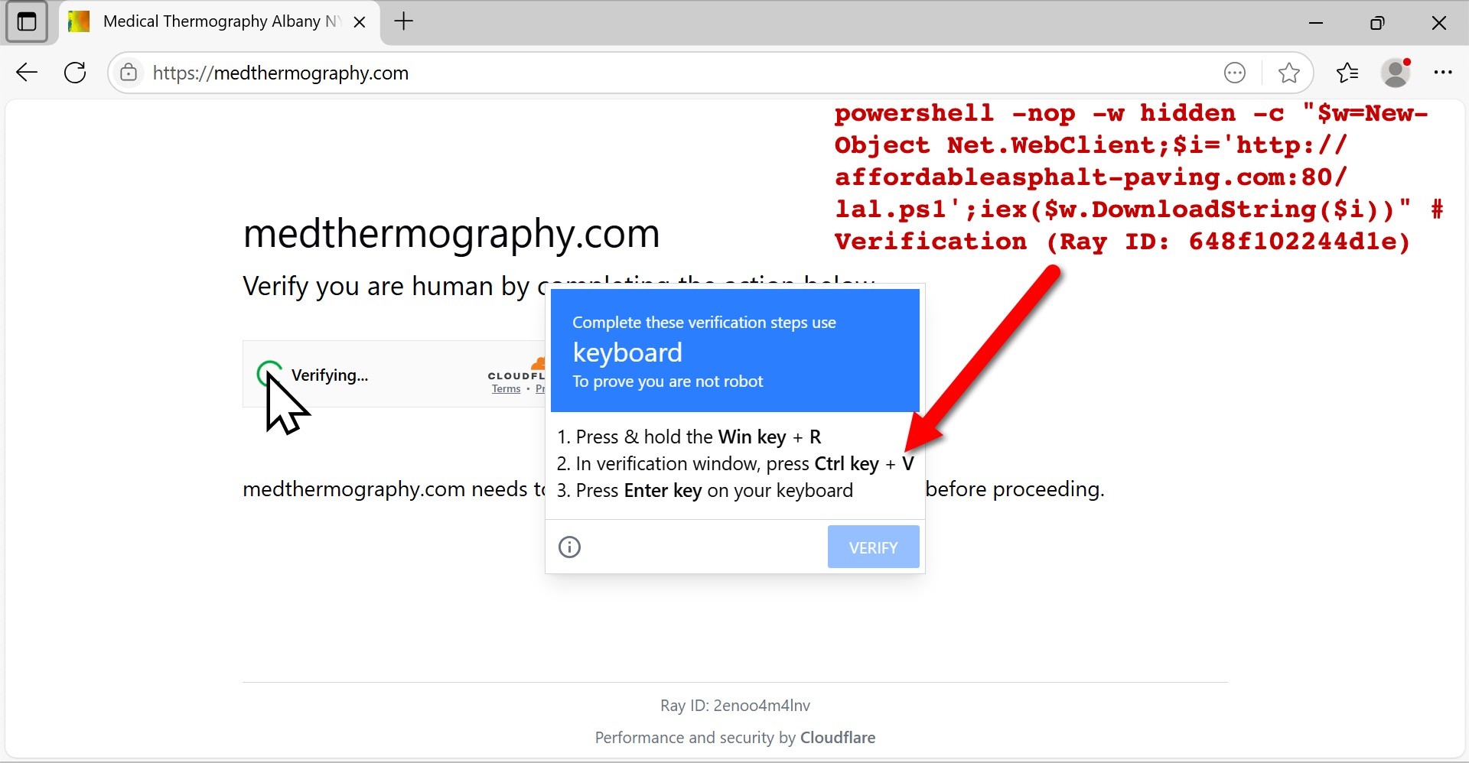Click 'Complete these verification steps use' text
Screen dimensions: 1469x763
(x=704, y=323)
